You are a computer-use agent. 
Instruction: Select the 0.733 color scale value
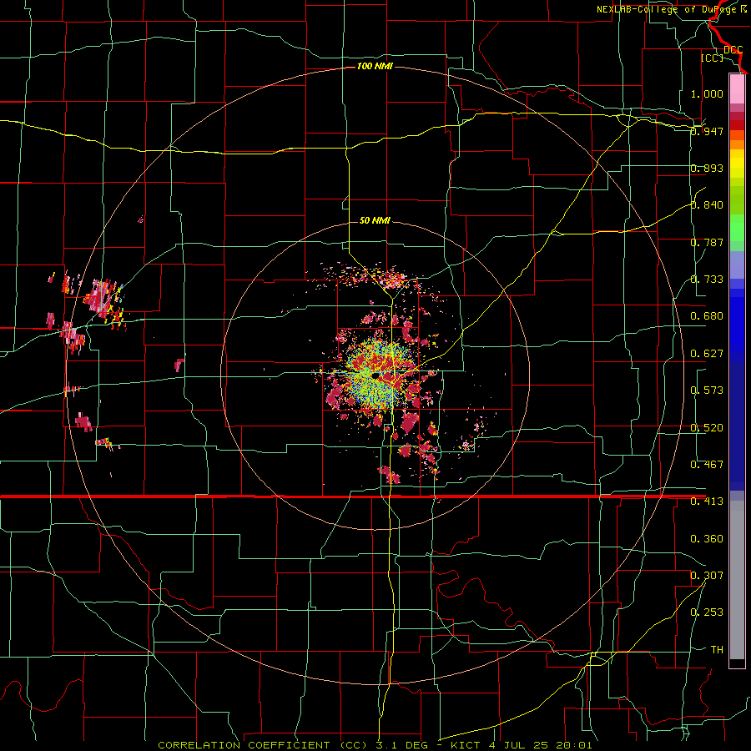(x=707, y=280)
